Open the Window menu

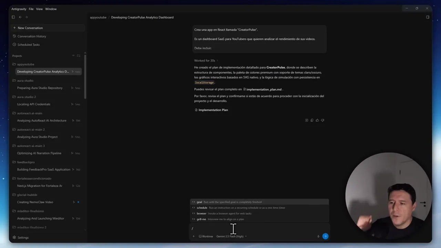click(x=51, y=9)
